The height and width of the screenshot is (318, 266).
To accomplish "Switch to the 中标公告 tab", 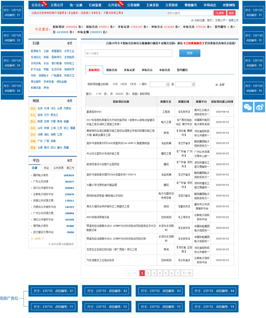I will pyautogui.click(x=165, y=70).
